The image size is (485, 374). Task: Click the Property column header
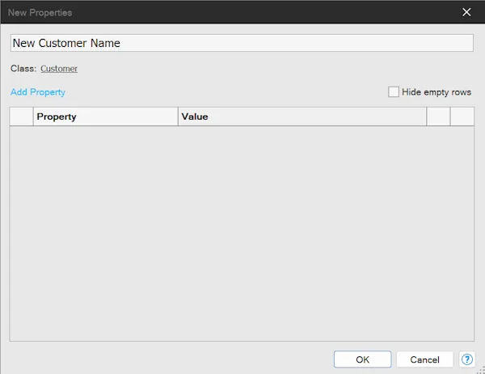click(x=105, y=117)
